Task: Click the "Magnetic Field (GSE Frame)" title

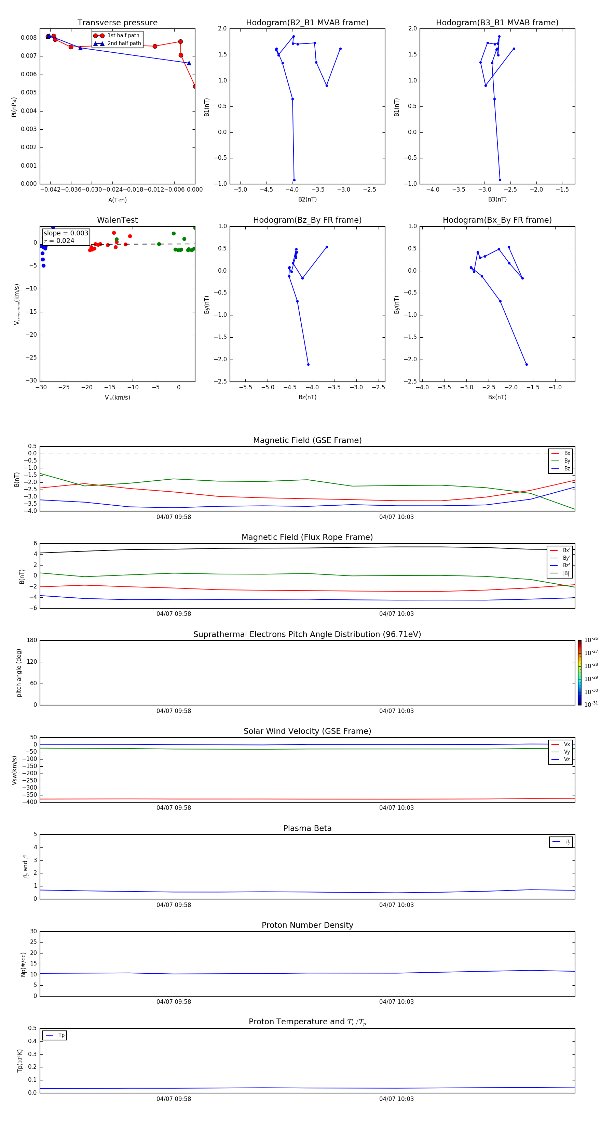Action: (x=307, y=440)
